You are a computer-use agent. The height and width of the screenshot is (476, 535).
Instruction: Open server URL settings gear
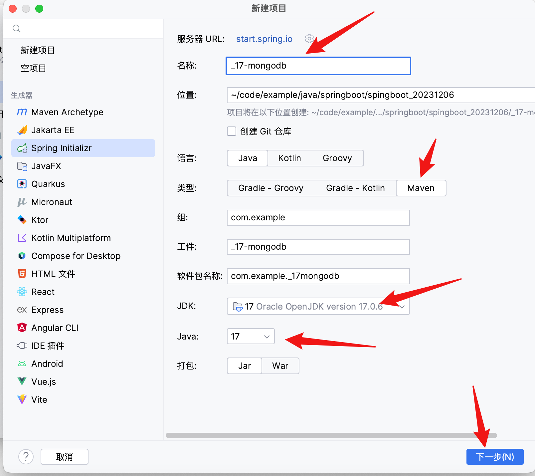click(x=309, y=39)
